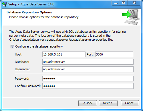Minimize the Setup window
This screenshot has width=143, height=111.
[x=116, y=3]
